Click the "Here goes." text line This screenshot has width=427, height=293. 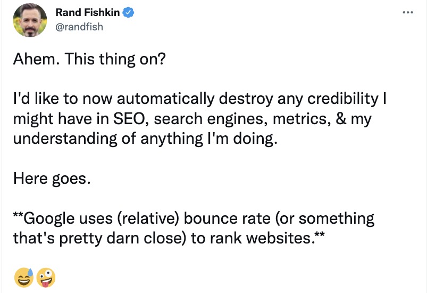[x=52, y=178]
